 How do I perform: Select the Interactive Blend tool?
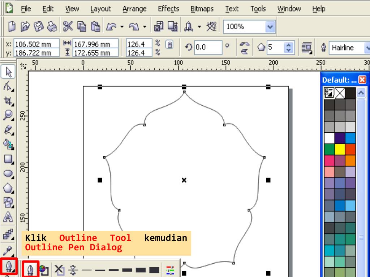[x=8, y=234]
